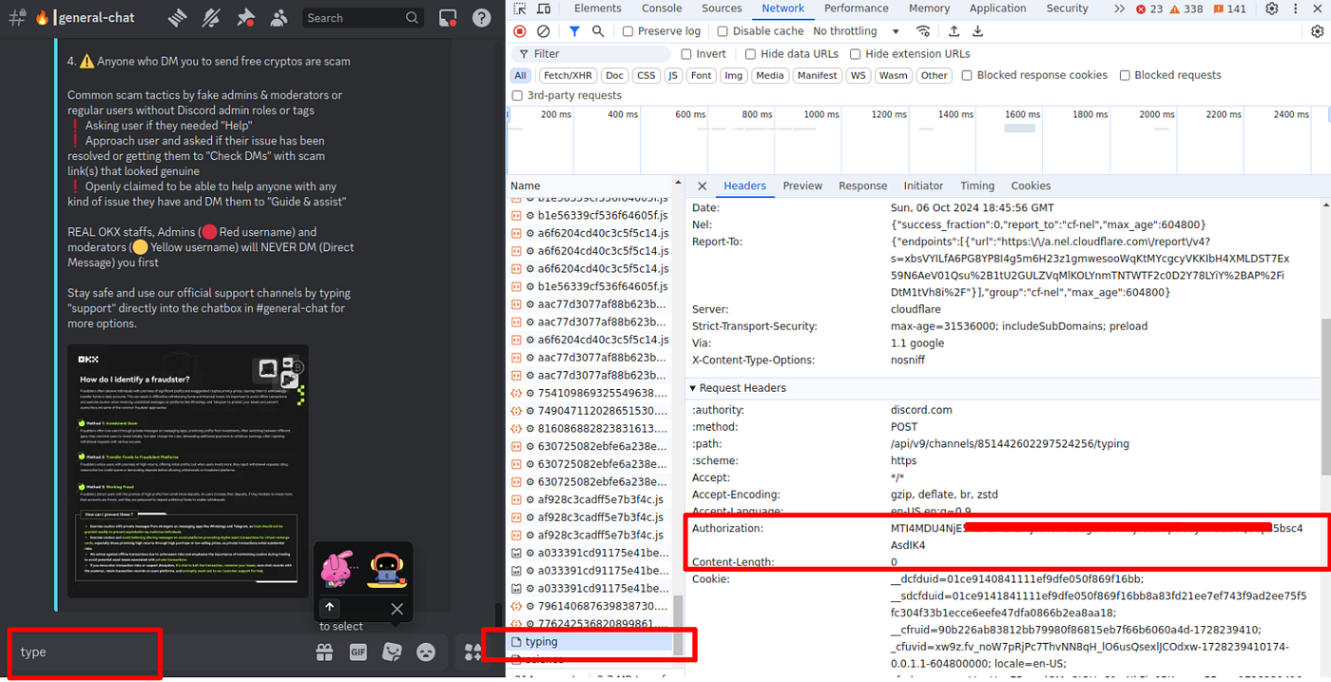Open the Timing tab of request

(x=977, y=186)
